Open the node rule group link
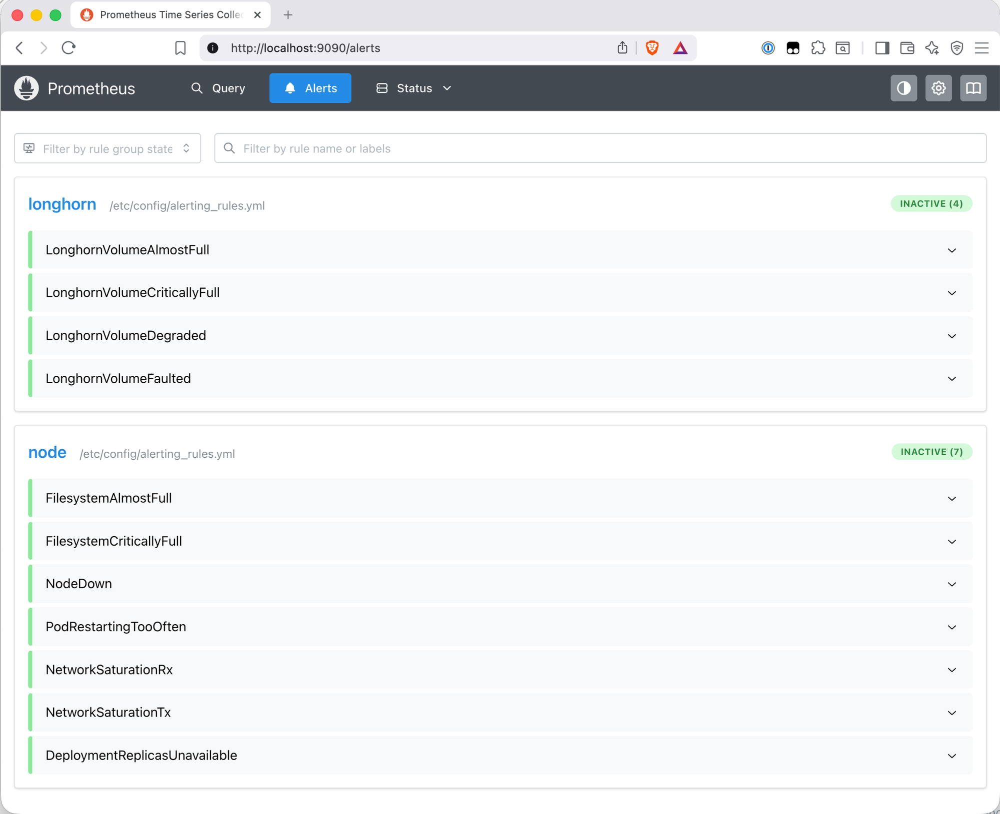The image size is (1000, 814). coord(47,452)
